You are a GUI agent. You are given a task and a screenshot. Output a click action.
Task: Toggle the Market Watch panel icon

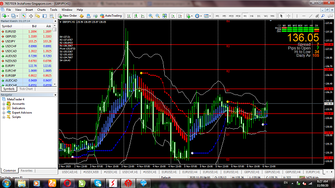pyautogui.click(x=24, y=16)
